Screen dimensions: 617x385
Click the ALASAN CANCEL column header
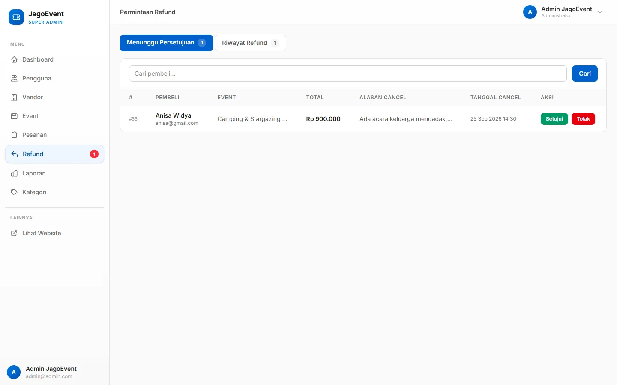[383, 98]
